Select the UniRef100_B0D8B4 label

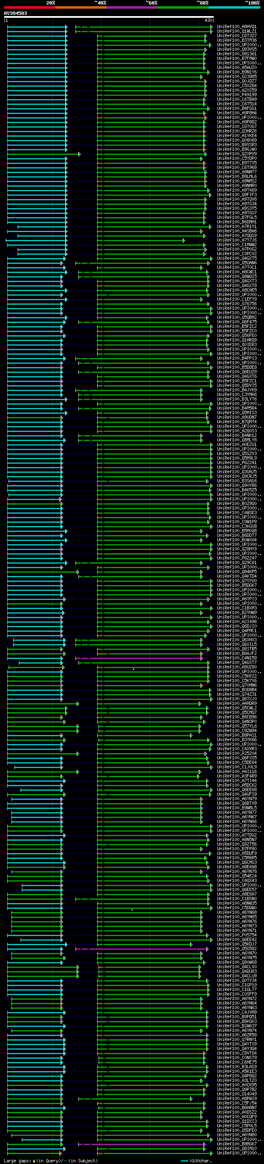click(237, 690)
